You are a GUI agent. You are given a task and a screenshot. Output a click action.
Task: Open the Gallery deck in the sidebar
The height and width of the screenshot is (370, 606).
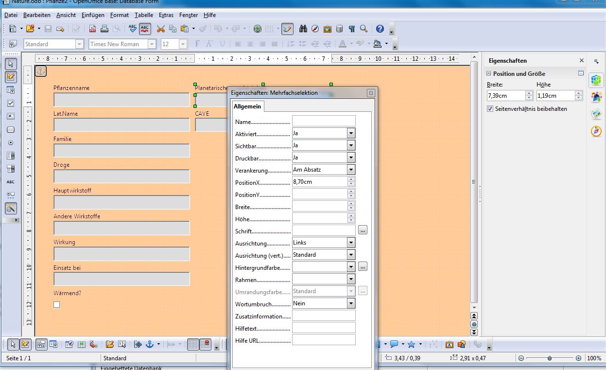(x=596, y=114)
